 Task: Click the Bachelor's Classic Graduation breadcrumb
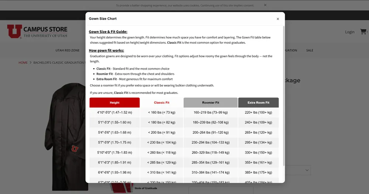(59, 63)
